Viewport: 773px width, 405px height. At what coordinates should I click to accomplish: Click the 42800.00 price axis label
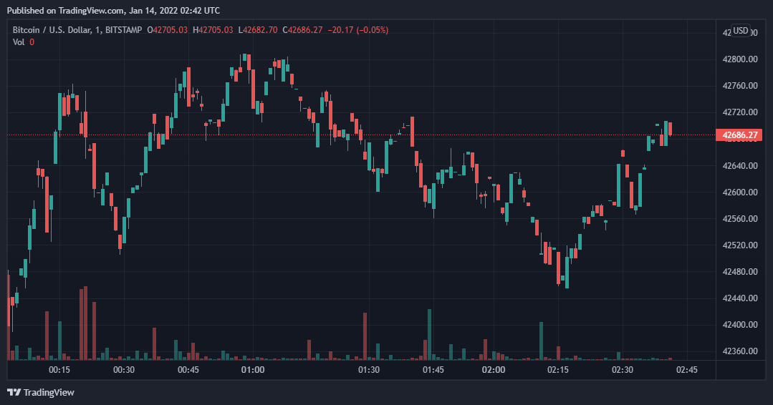click(x=740, y=59)
